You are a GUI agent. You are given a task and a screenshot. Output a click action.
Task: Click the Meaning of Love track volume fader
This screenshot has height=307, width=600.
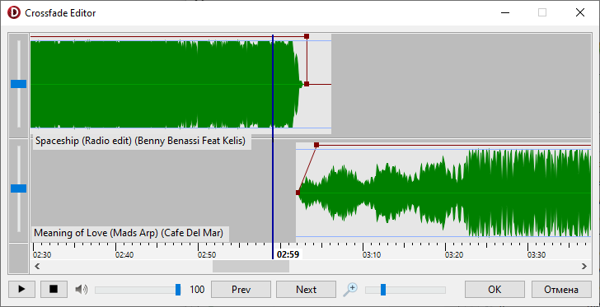pyautogui.click(x=18, y=188)
